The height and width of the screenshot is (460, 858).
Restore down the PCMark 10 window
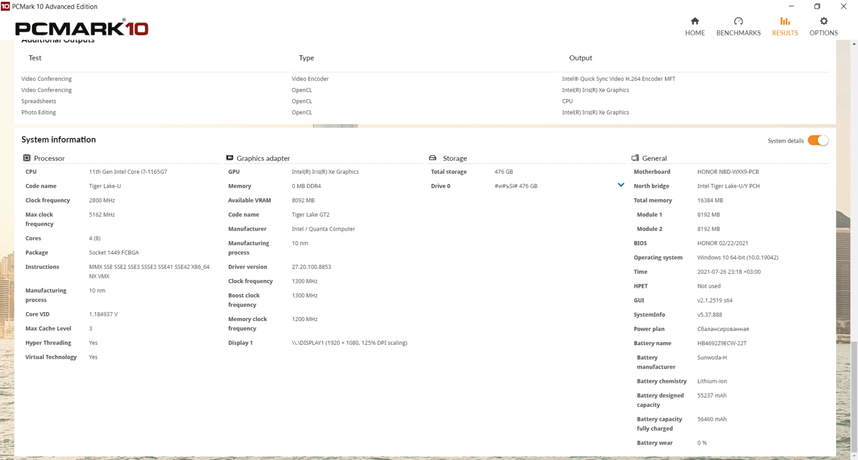coord(817,6)
